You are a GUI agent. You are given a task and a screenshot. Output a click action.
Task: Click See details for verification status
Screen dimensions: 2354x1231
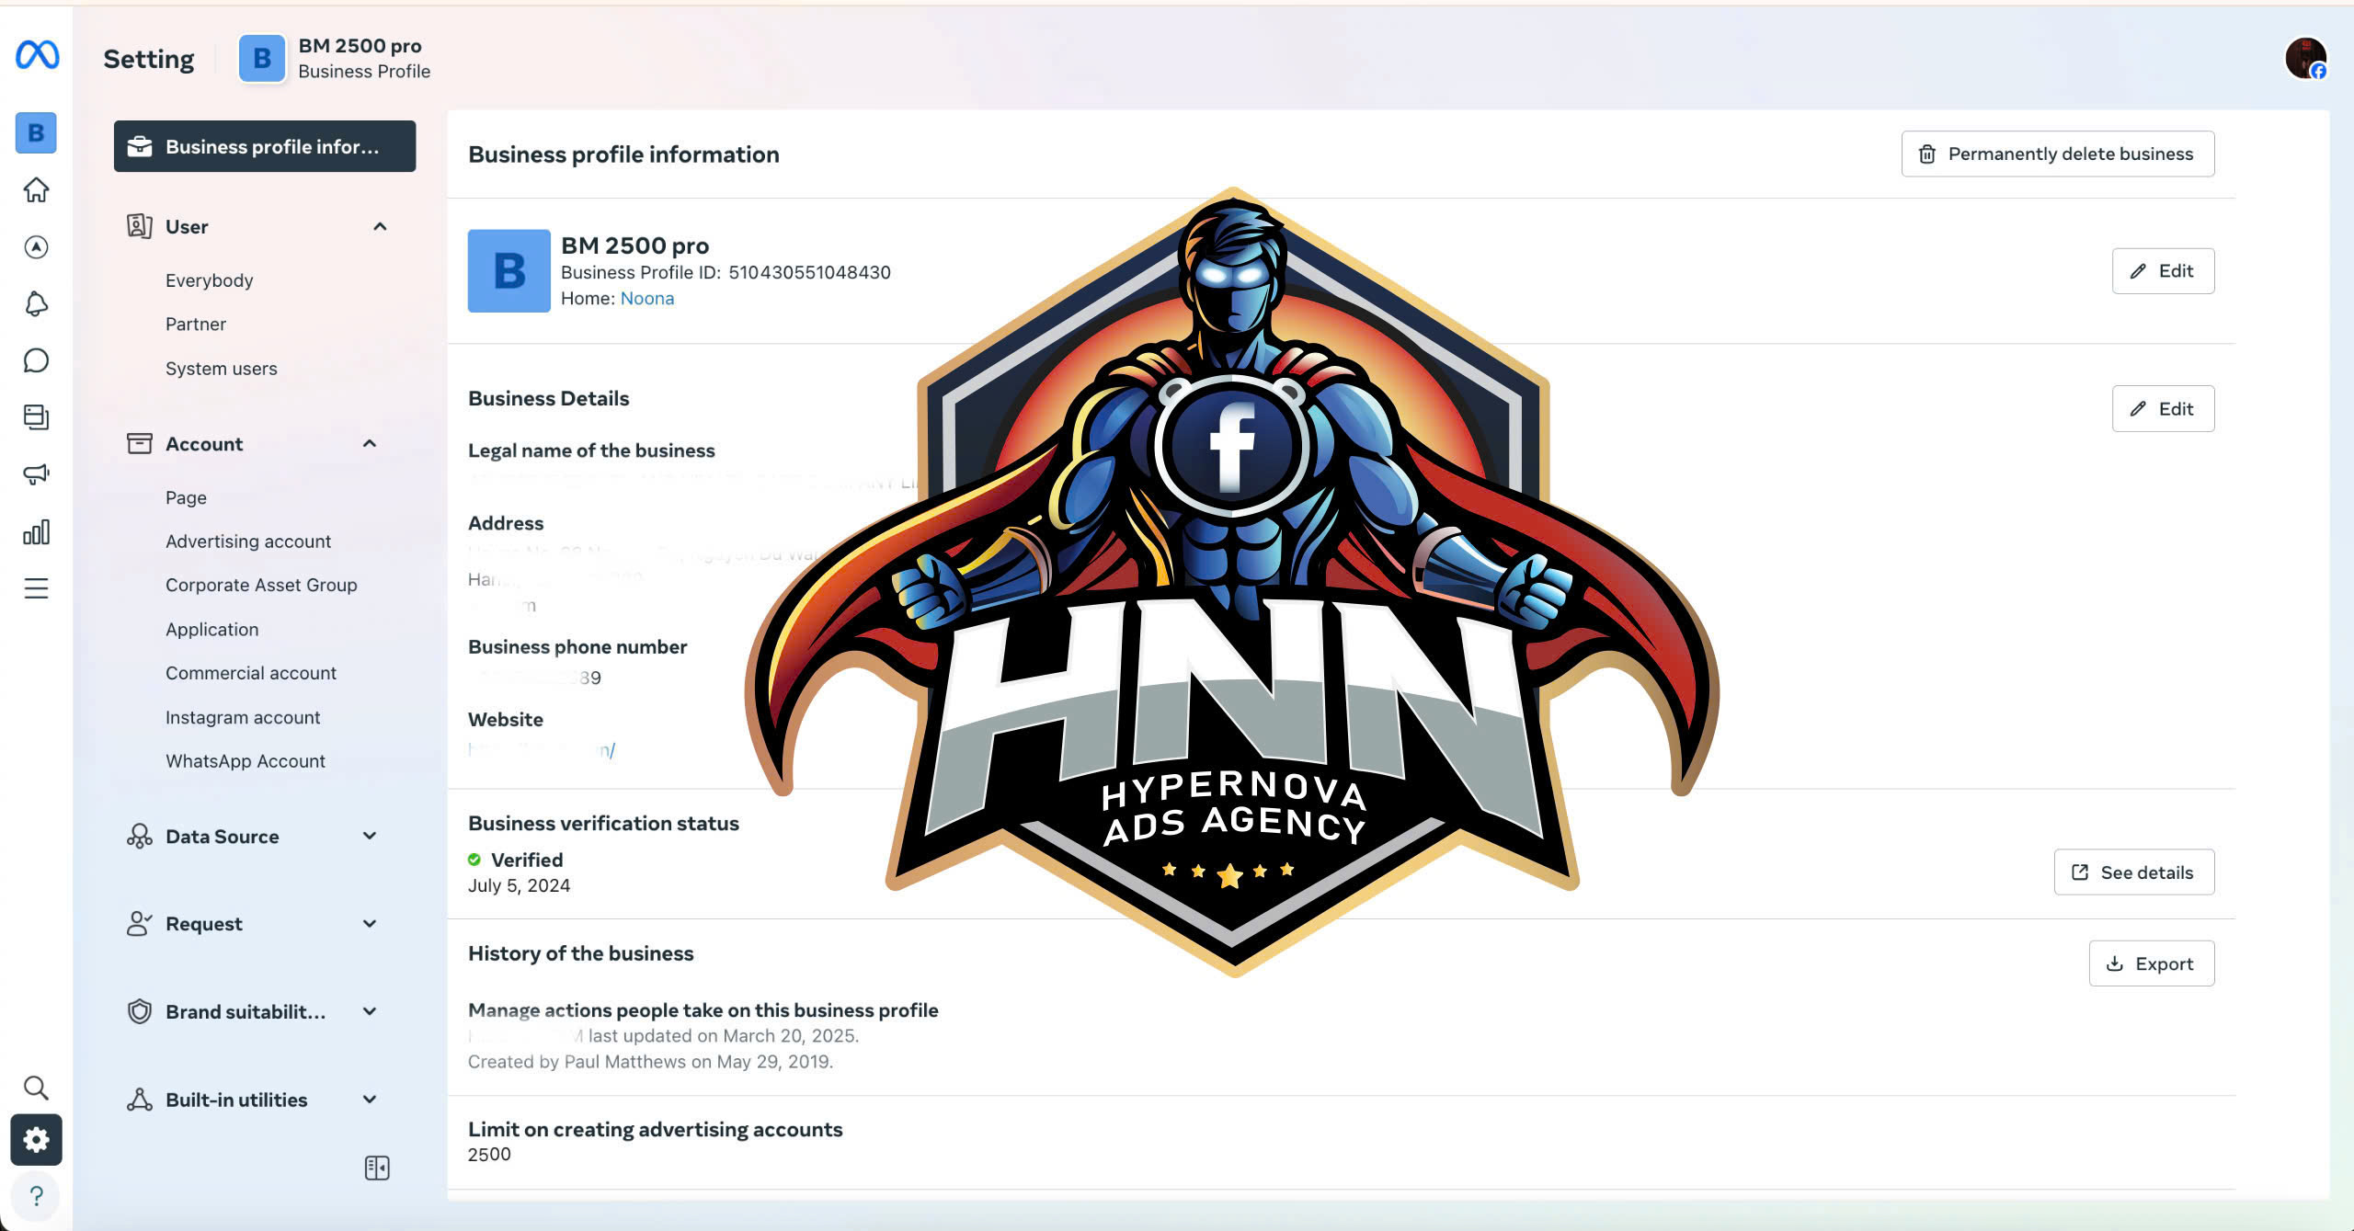2134,872
